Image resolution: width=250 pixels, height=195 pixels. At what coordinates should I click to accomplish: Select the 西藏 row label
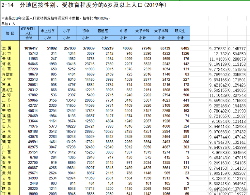(x=7, y=183)
